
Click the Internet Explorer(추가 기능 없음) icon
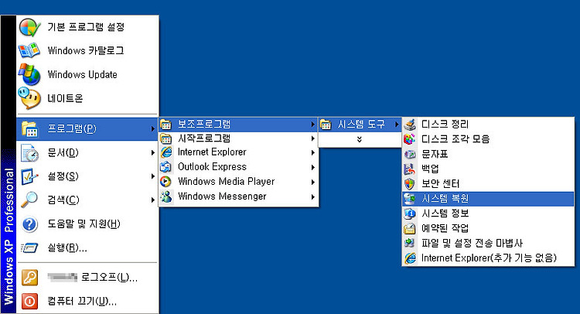point(410,258)
